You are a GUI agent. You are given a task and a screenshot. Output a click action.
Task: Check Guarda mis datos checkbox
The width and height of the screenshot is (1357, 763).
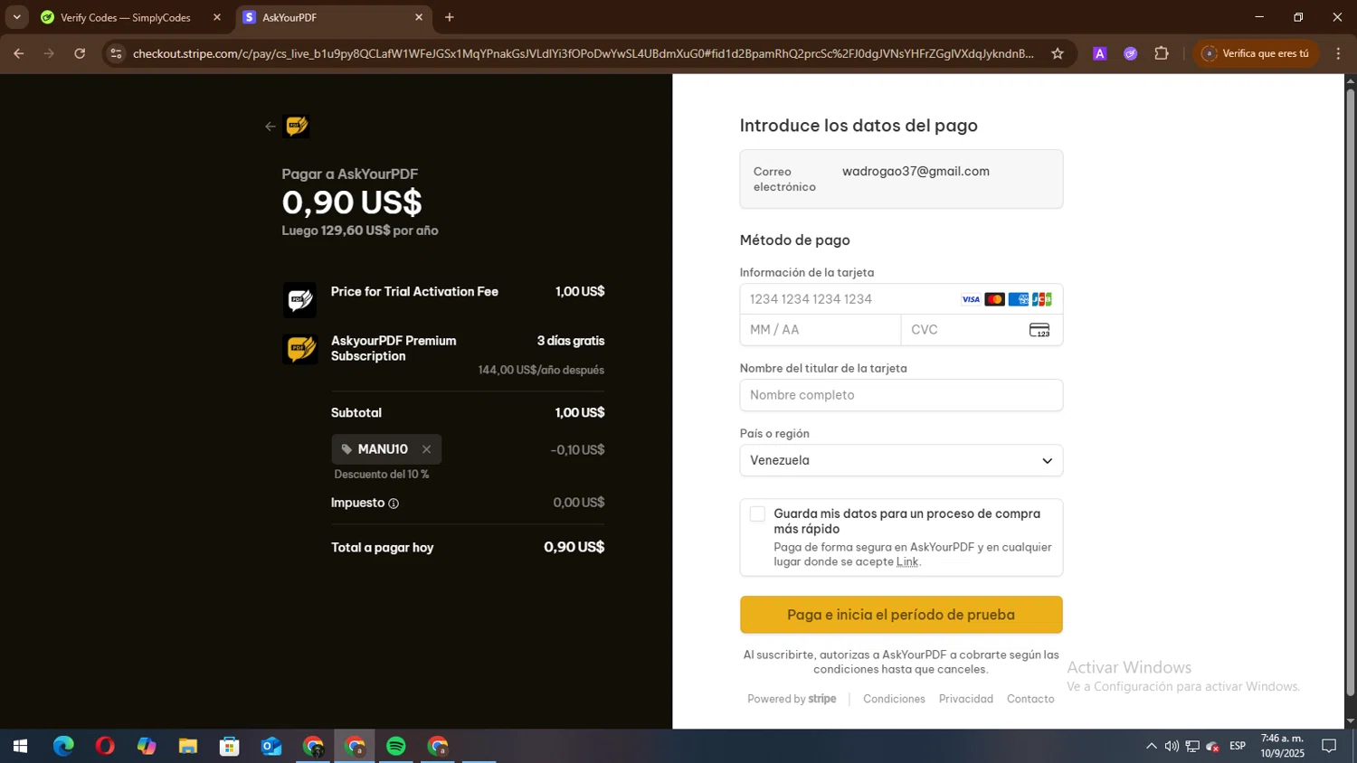point(757,514)
